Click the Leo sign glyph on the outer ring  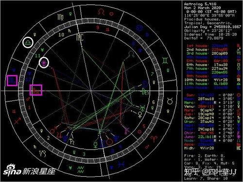pyautogui.click(x=101, y=12)
